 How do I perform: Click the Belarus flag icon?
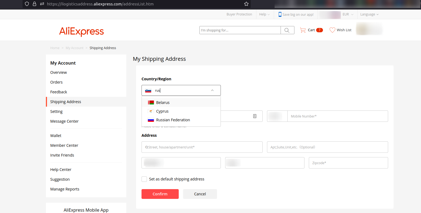click(151, 103)
